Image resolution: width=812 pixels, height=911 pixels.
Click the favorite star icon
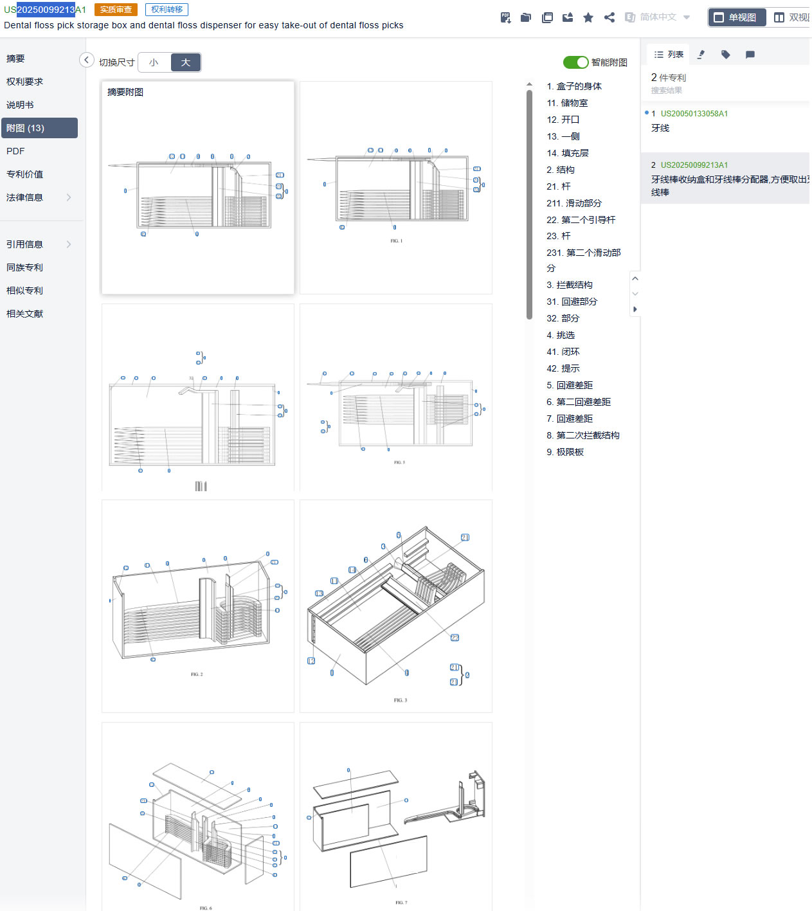(588, 17)
